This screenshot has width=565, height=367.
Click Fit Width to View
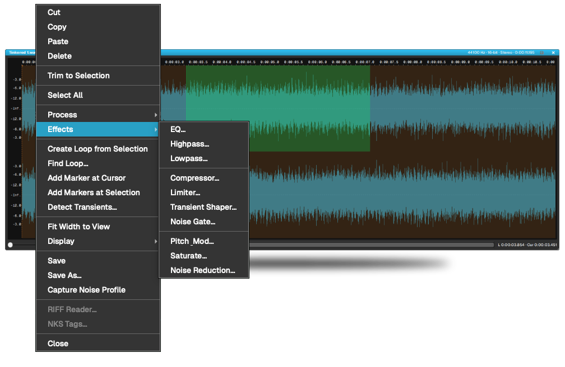pos(98,227)
